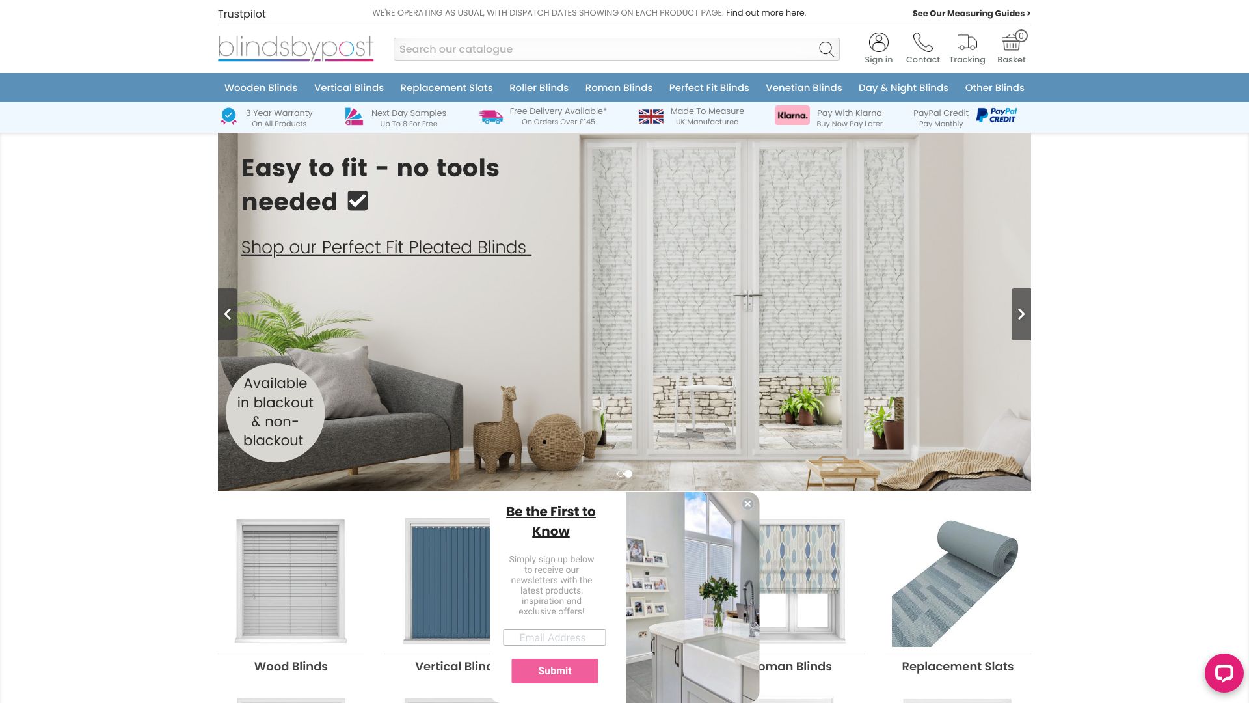Click the UK flag Made To Measure icon

651,115
